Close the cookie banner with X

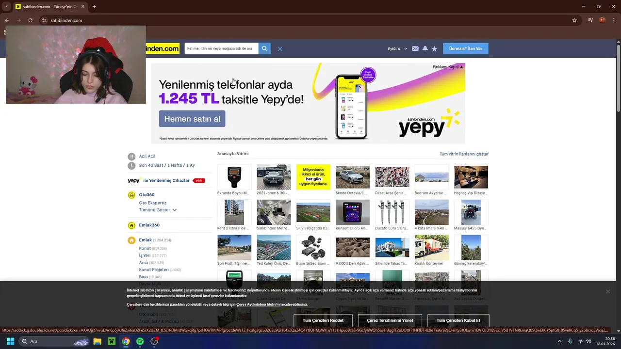coord(607,291)
